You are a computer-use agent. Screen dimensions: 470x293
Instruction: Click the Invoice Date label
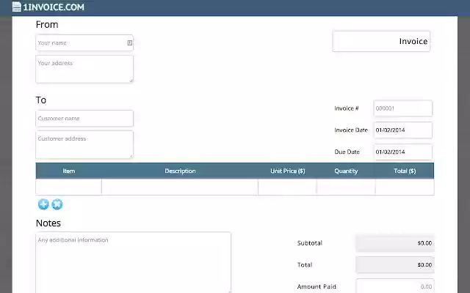click(x=351, y=130)
